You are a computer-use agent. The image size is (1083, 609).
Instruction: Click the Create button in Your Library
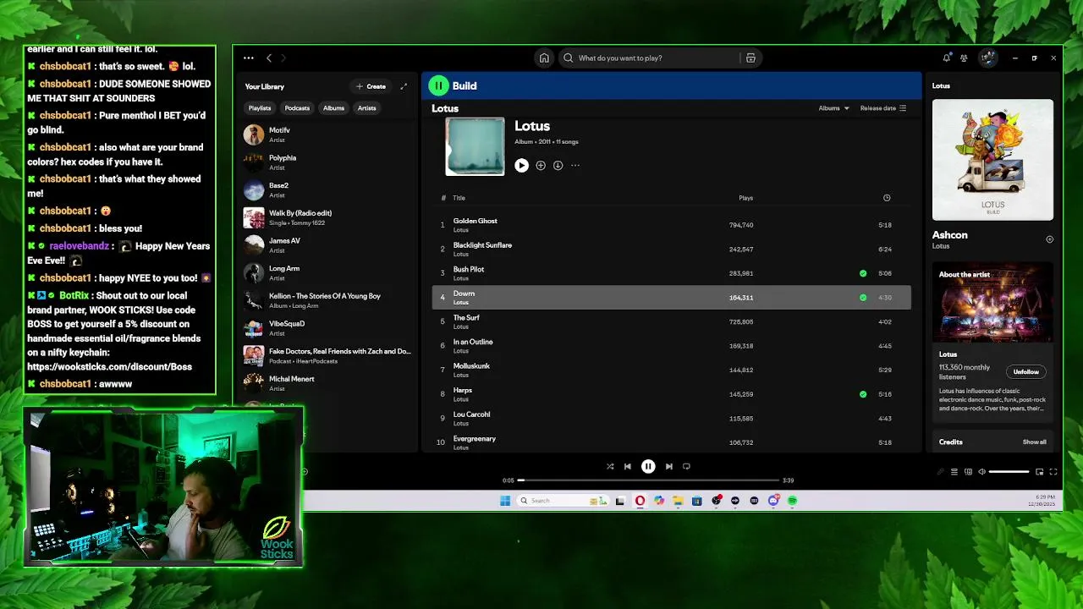click(371, 86)
